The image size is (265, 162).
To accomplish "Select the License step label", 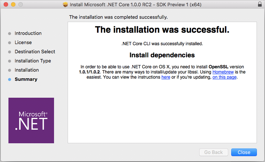I will [23, 42].
